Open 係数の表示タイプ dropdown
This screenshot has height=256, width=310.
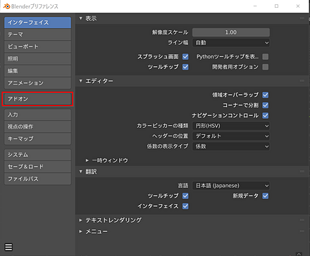[231, 146]
